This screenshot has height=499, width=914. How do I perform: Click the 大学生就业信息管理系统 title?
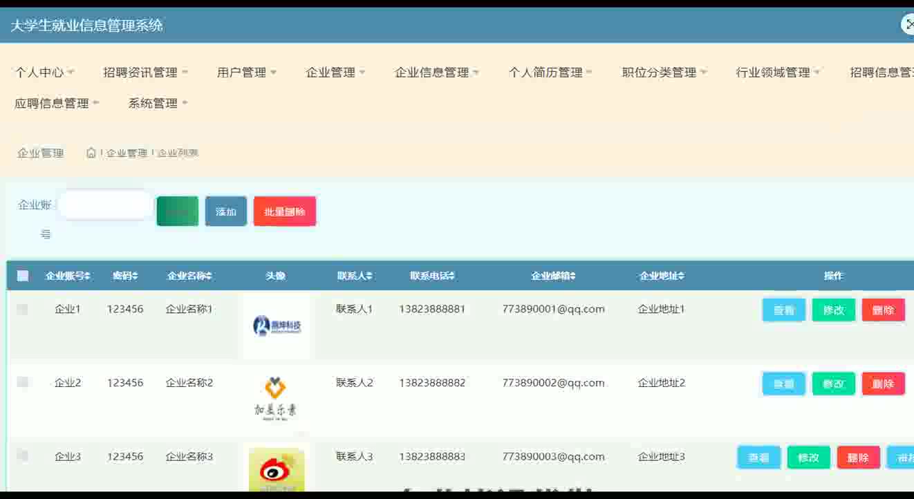point(86,26)
